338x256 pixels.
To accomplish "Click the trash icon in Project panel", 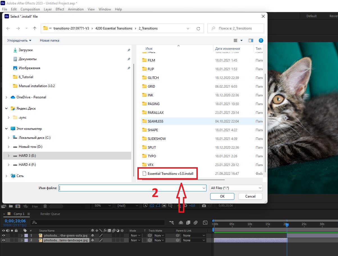I will pyautogui.click(x=45, y=206).
